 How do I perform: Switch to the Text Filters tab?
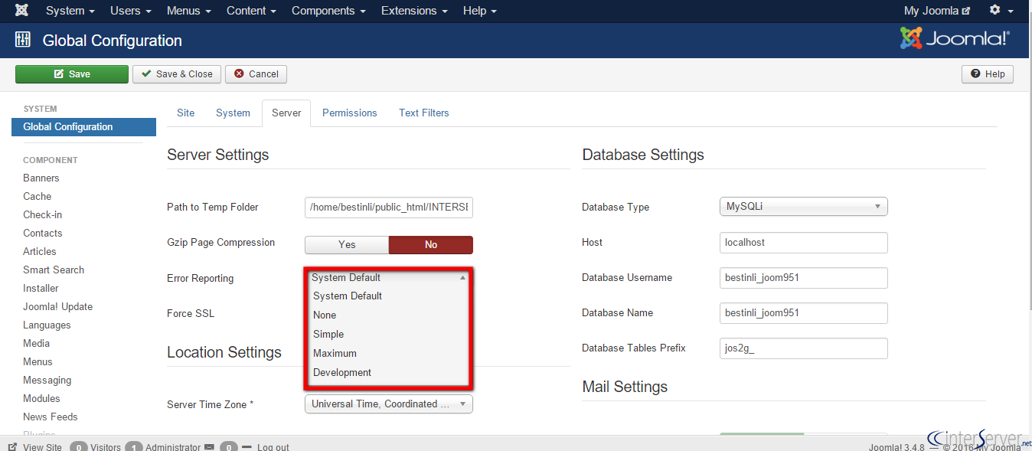tap(424, 113)
